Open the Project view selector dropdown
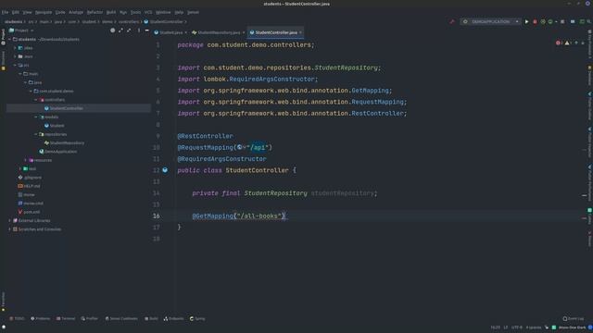 (x=21, y=31)
